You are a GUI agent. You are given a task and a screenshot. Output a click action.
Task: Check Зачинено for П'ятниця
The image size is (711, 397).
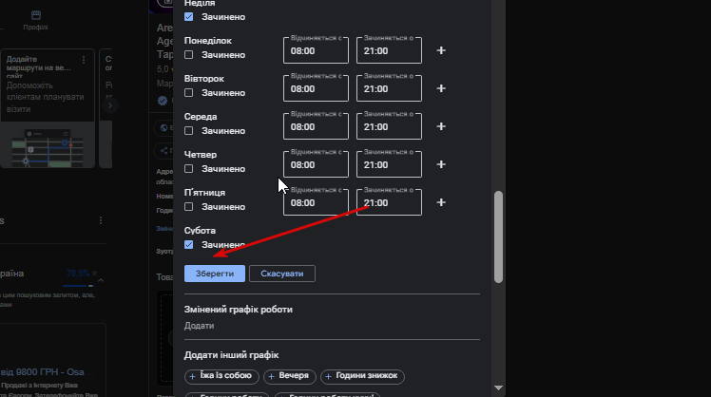point(188,207)
